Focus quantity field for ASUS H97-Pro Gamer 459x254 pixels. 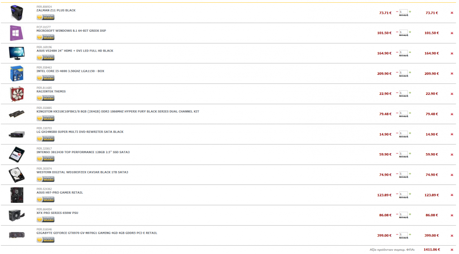(404, 194)
